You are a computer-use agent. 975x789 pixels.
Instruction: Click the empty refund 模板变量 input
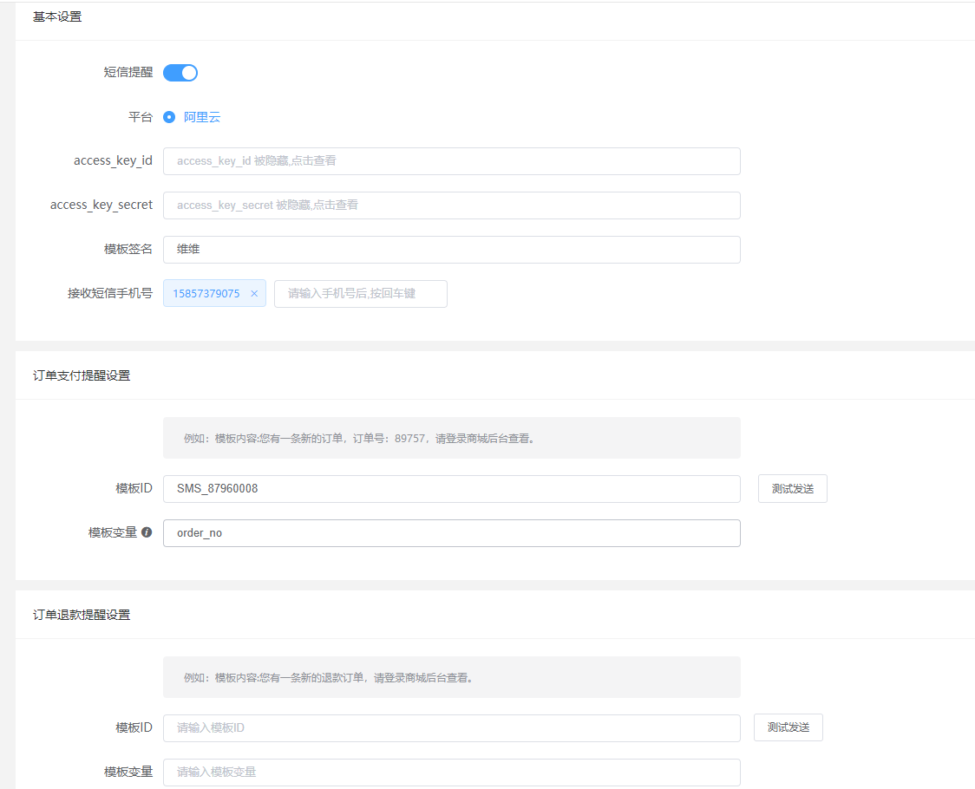point(451,772)
